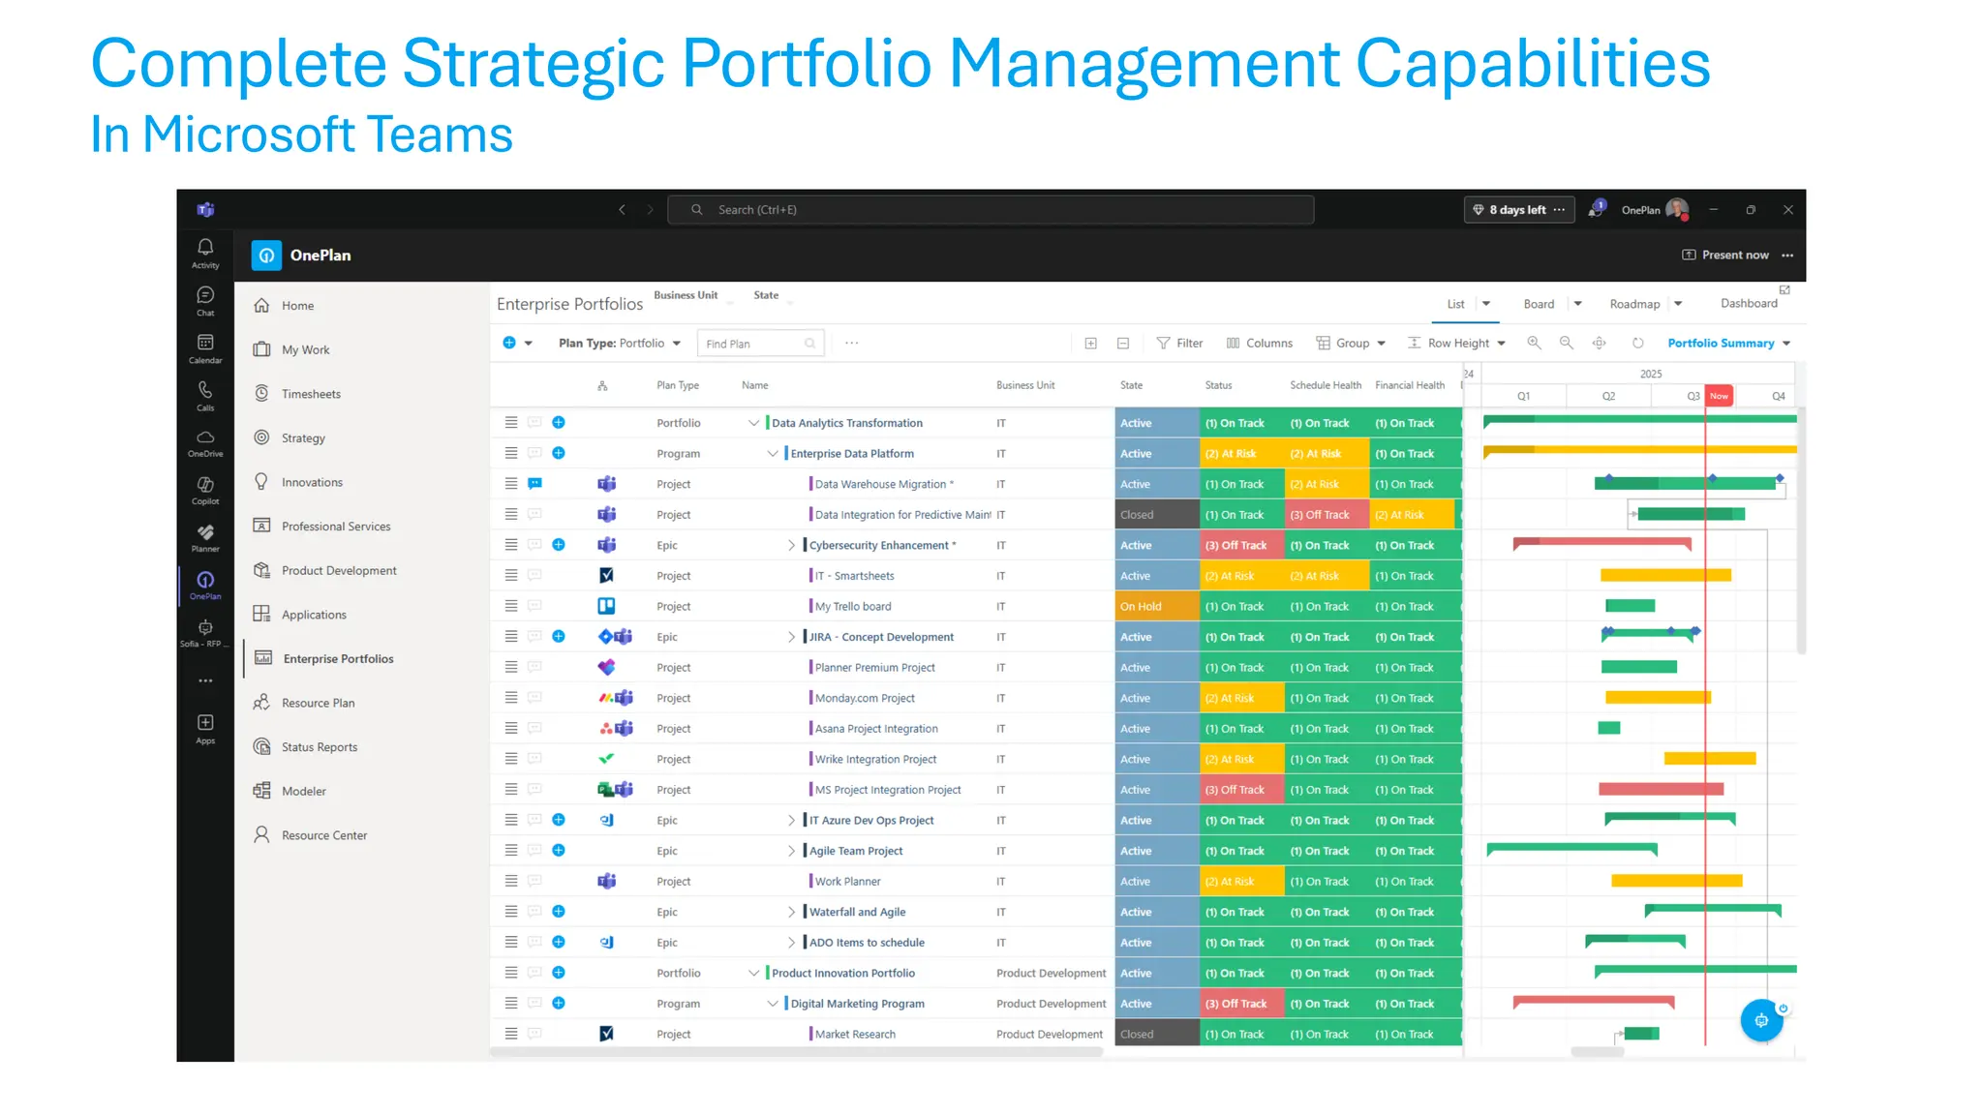Click the scroll-to-task crosshair icon
Image resolution: width=1983 pixels, height=1115 pixels.
tap(1600, 343)
